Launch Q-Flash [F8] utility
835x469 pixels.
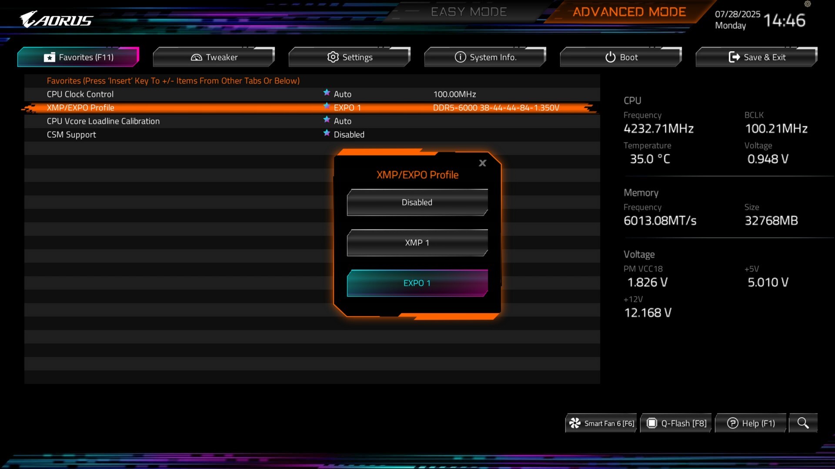(676, 423)
